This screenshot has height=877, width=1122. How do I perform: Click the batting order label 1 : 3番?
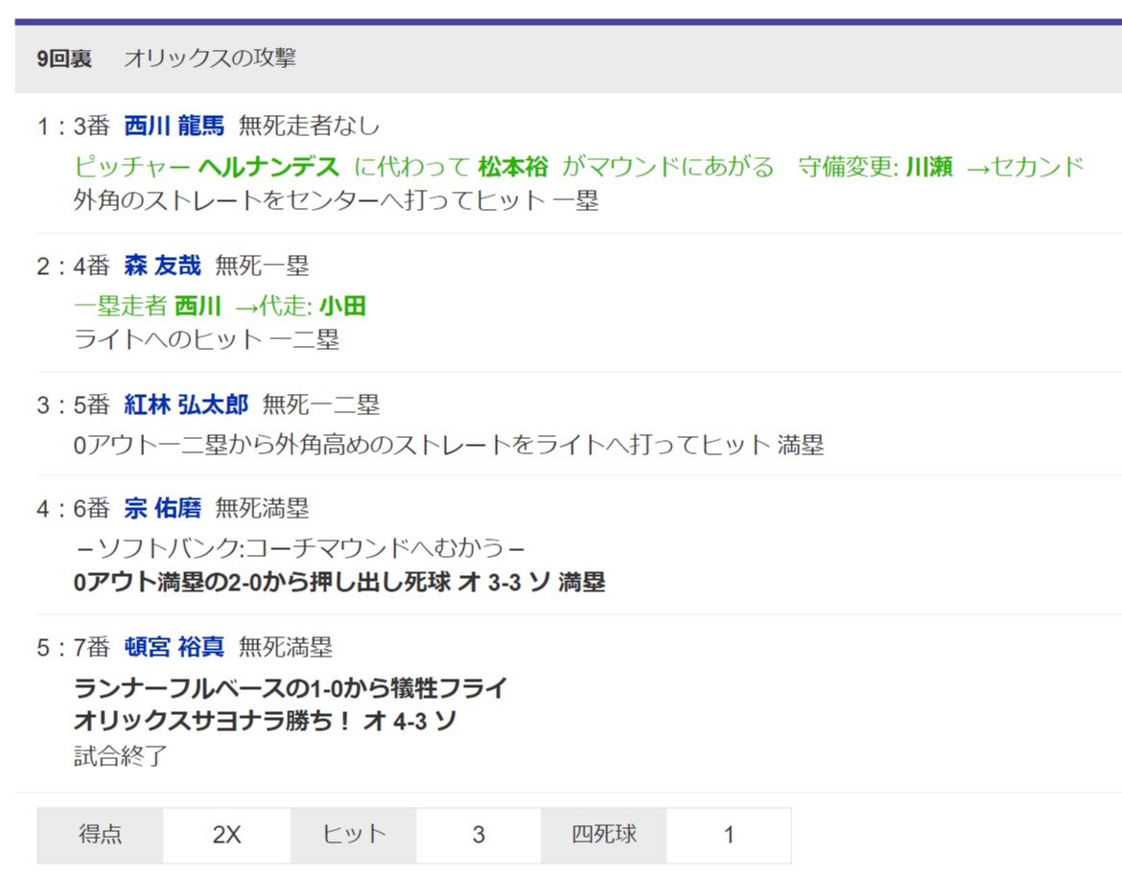point(73,126)
